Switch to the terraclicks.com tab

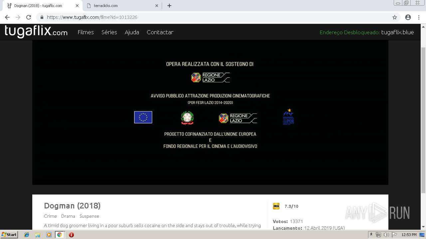pos(121,6)
